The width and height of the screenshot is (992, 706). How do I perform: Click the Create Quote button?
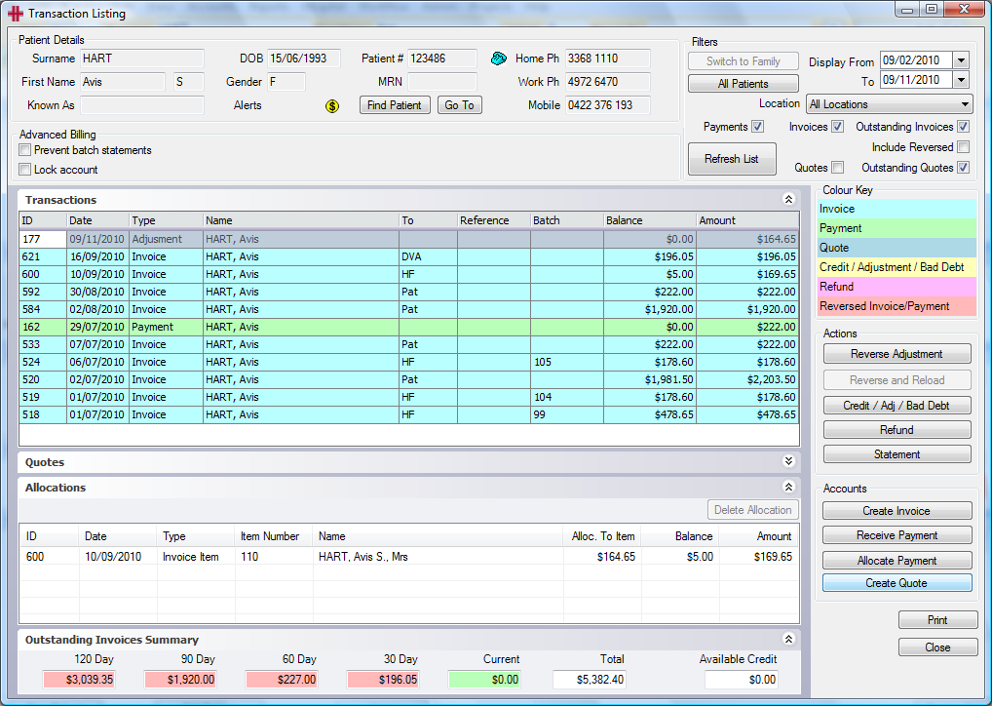coord(897,583)
